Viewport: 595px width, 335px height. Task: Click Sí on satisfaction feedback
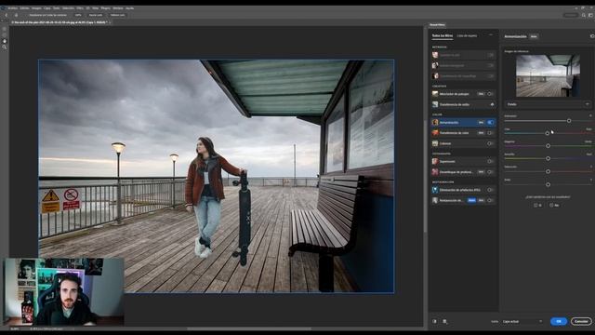[537, 205]
